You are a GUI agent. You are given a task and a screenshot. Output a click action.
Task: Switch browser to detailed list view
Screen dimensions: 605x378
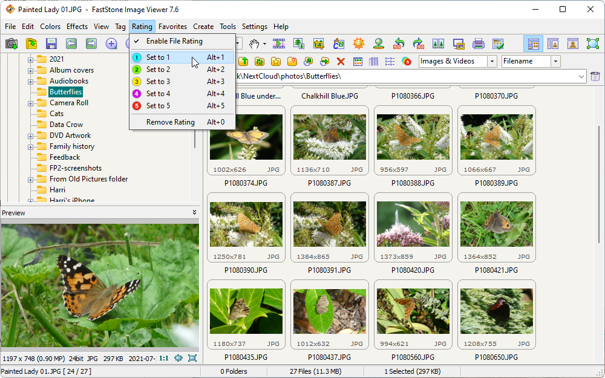pyautogui.click(x=373, y=61)
